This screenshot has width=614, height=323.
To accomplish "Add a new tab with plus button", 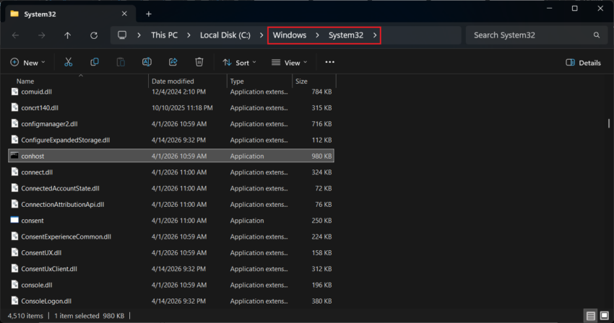I will pyautogui.click(x=149, y=14).
